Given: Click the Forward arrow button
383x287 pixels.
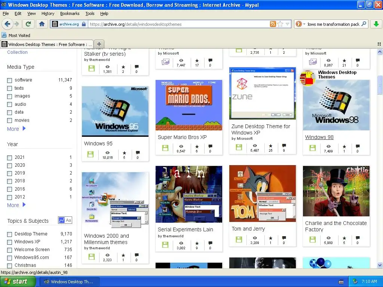Looking at the screenshot, I should (16, 24).
